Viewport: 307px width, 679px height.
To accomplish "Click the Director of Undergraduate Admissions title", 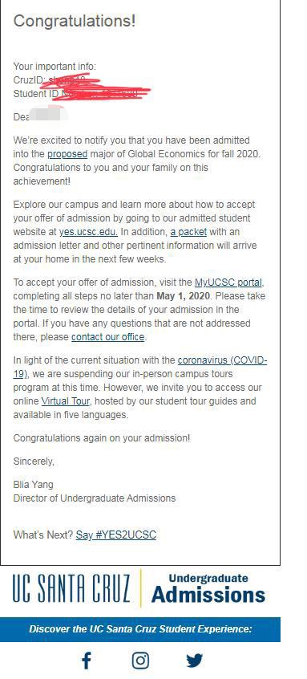I will coord(95,498).
